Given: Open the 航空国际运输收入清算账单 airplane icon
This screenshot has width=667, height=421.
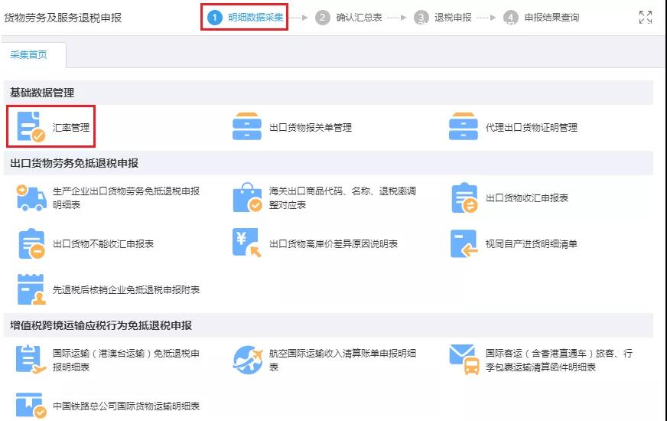Looking at the screenshot, I should pyautogui.click(x=246, y=360).
